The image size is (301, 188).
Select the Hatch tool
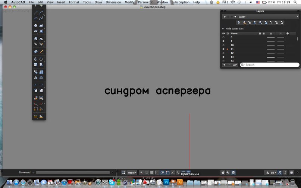(x=41, y=31)
